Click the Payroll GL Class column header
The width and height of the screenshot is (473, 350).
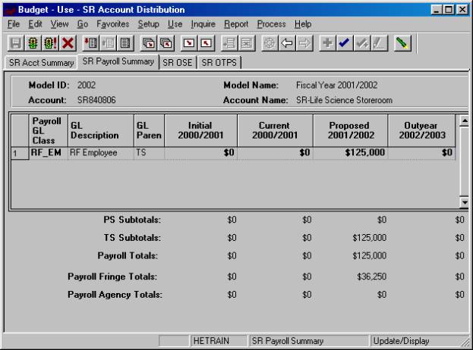47,130
